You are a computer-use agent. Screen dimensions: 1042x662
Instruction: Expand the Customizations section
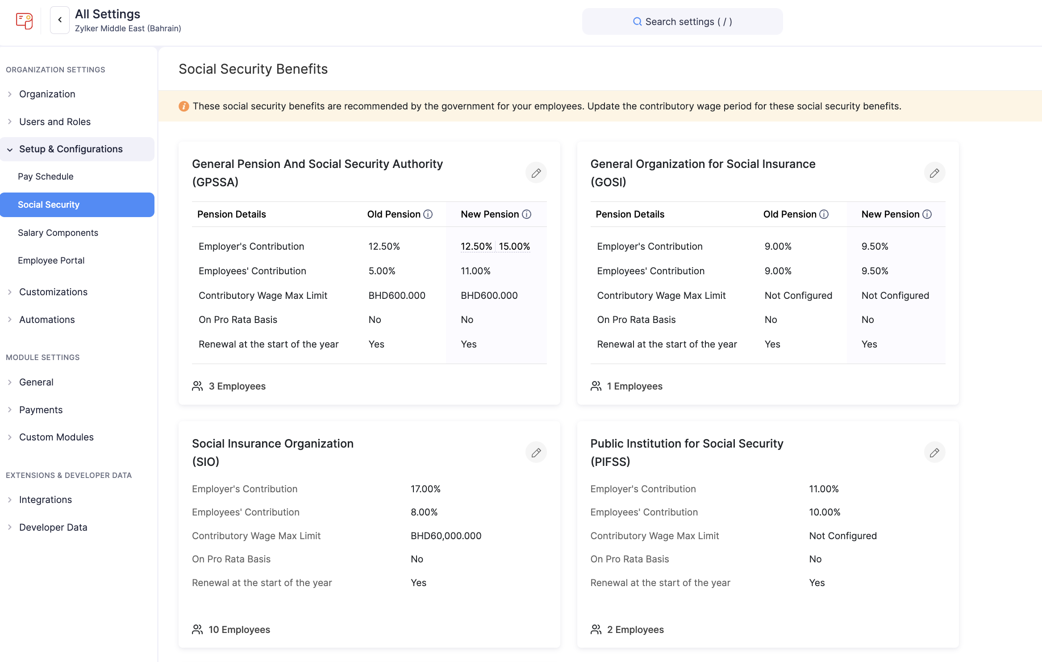click(53, 292)
